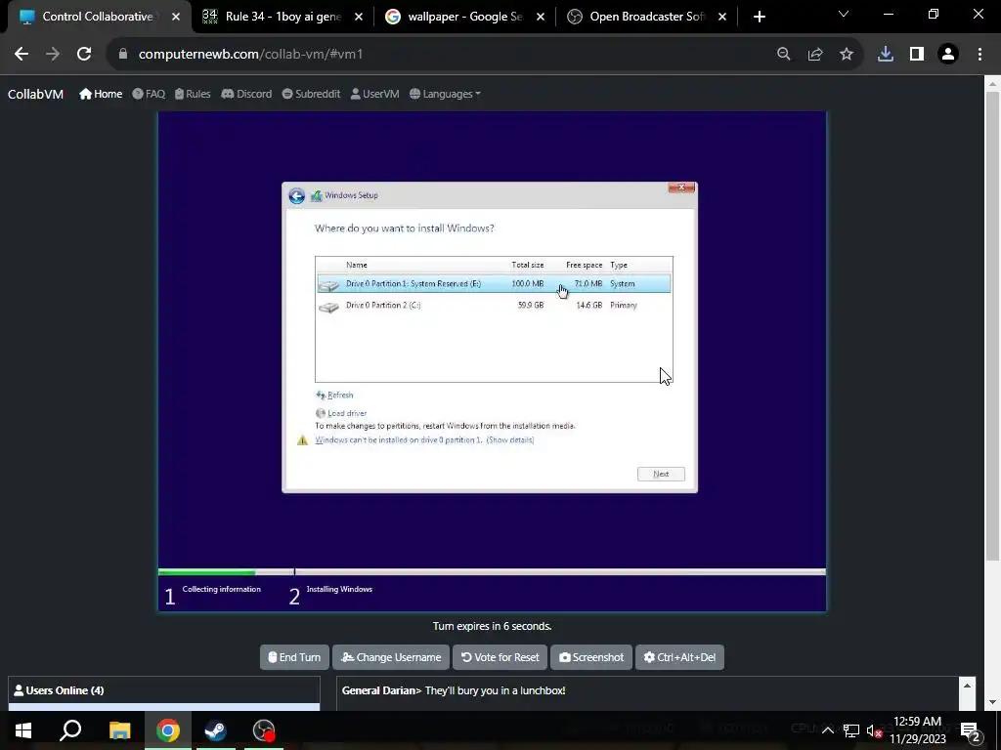Show hidden system tray icons
This screenshot has height=750, width=1001.
click(x=827, y=730)
